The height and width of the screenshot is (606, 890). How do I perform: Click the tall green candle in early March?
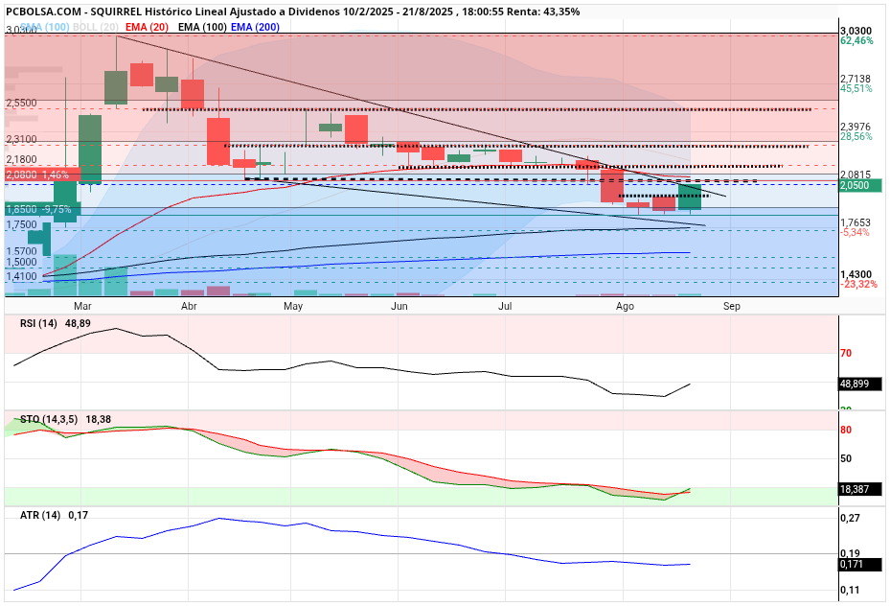[x=90, y=150]
